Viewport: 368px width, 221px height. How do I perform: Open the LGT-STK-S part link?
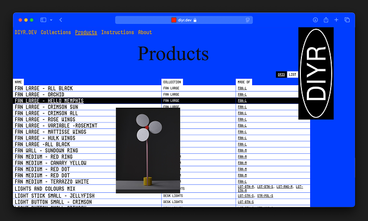coord(246,196)
